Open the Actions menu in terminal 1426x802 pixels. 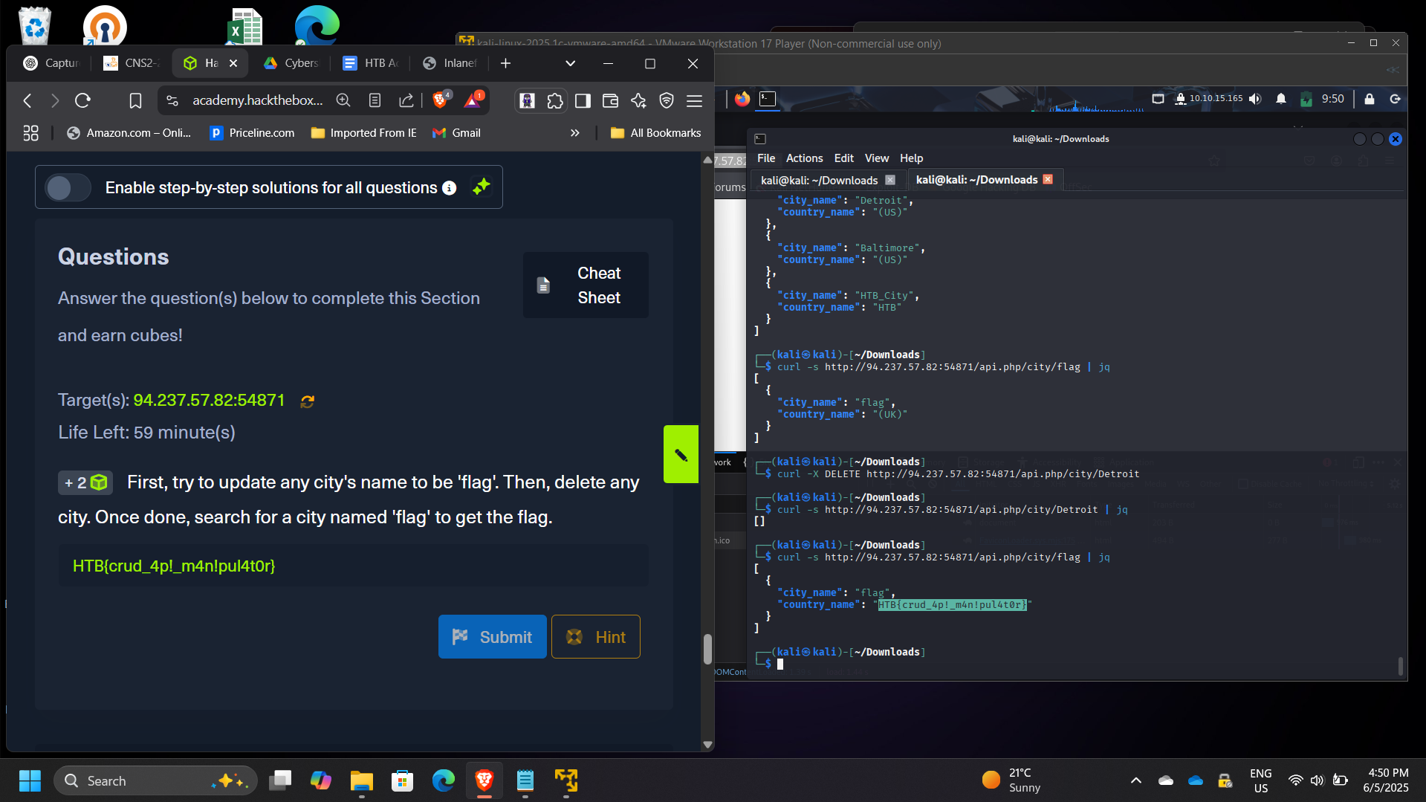(804, 158)
